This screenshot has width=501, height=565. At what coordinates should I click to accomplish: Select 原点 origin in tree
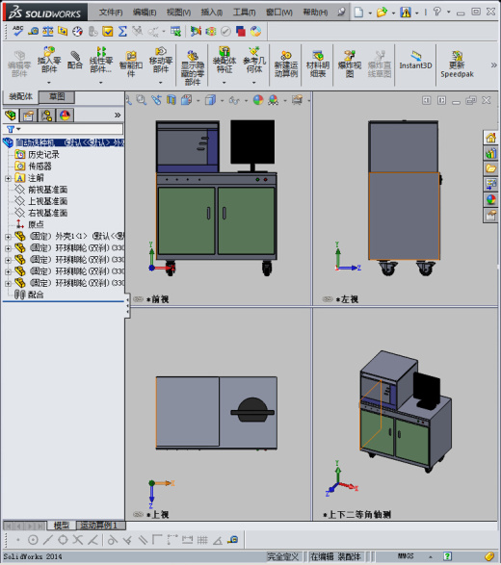pyautogui.click(x=36, y=224)
